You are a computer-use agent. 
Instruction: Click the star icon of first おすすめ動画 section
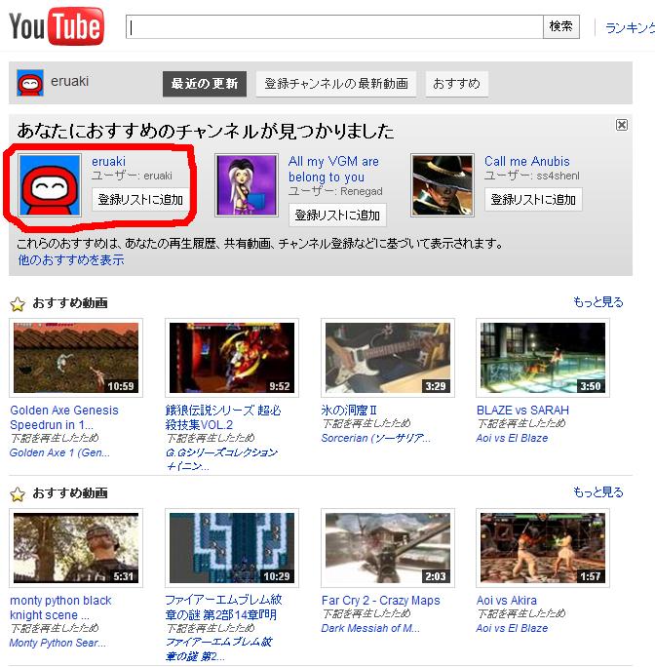[x=18, y=303]
